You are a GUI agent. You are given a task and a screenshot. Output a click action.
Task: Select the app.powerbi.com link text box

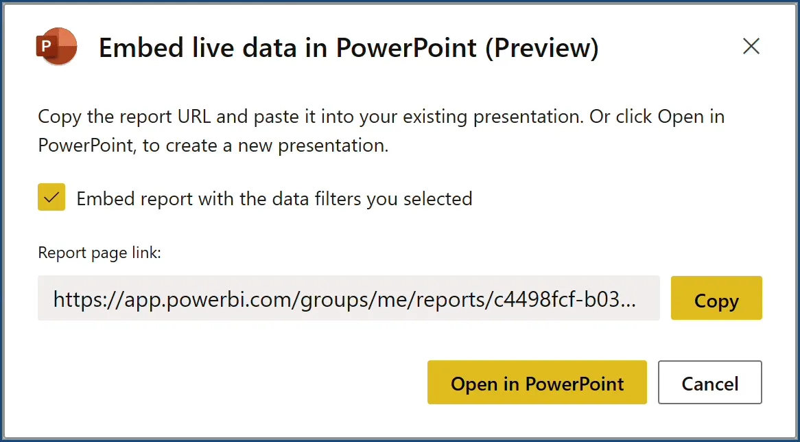tap(348, 299)
